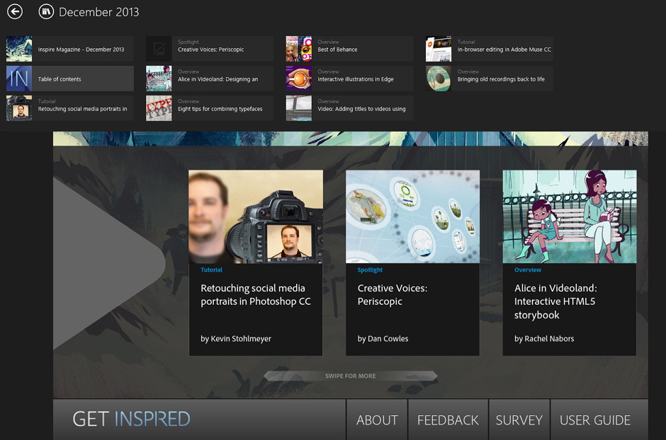666x440 pixels.
Task: Open the Table of contents tile
Action: 70,79
